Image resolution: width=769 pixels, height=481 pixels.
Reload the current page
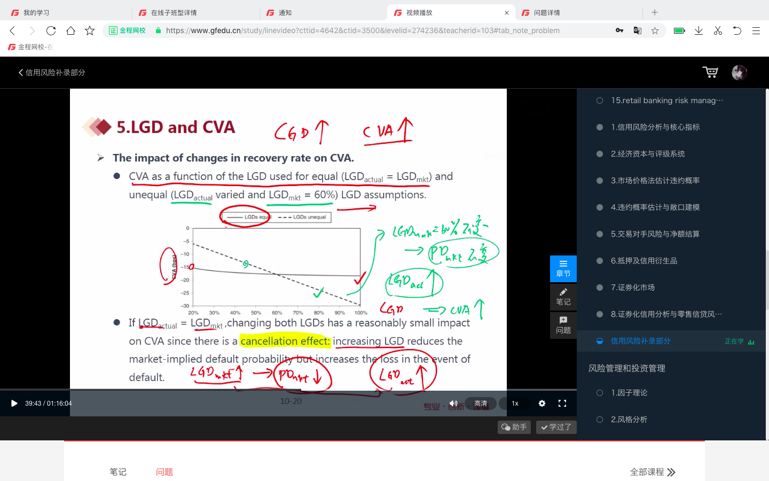[51, 30]
